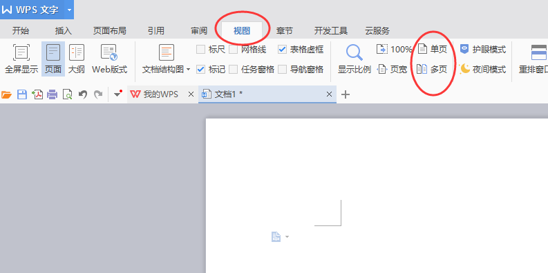The width and height of the screenshot is (548, 273).
Task: Select the Page view mode
Action: click(x=53, y=59)
